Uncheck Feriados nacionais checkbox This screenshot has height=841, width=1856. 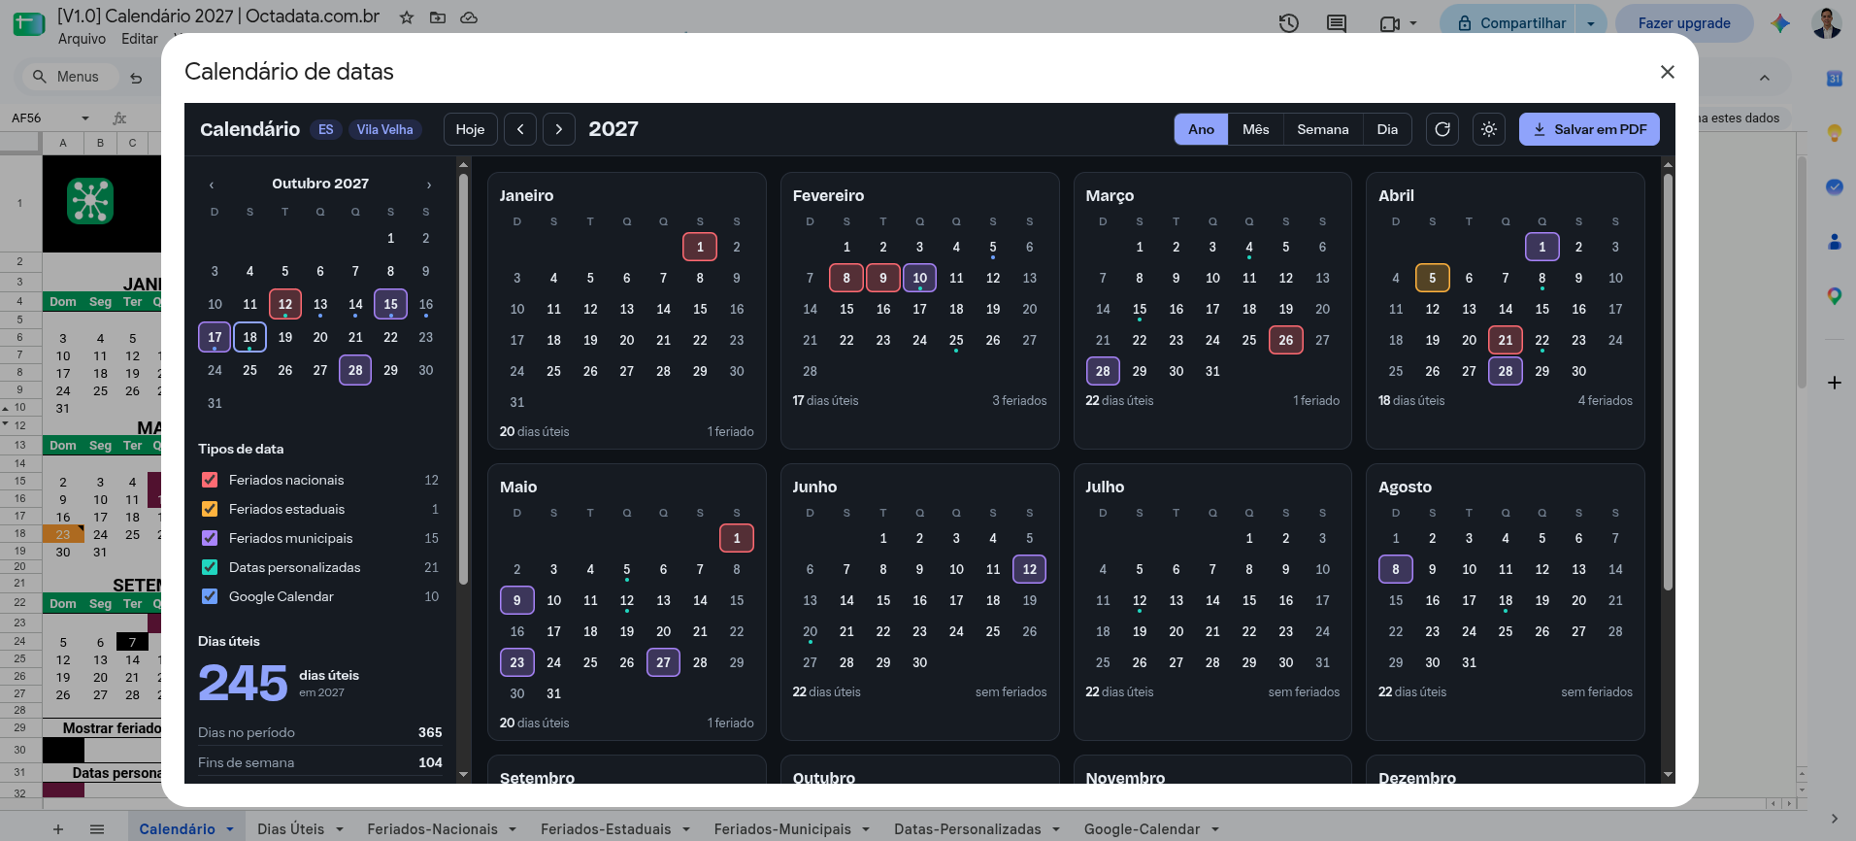point(210,480)
